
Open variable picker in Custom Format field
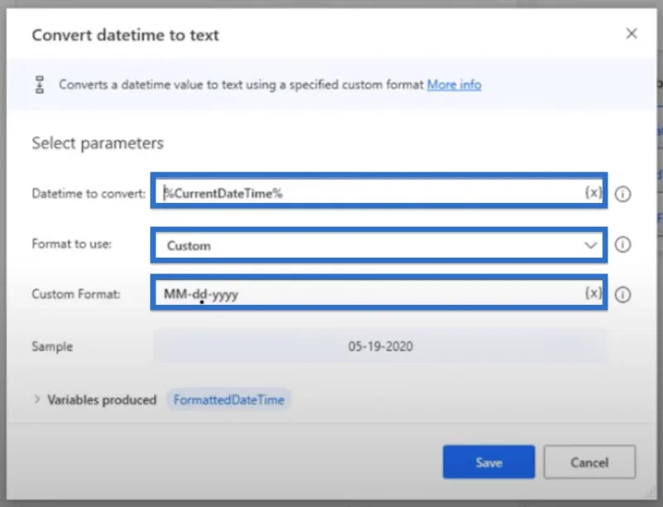pyautogui.click(x=593, y=292)
